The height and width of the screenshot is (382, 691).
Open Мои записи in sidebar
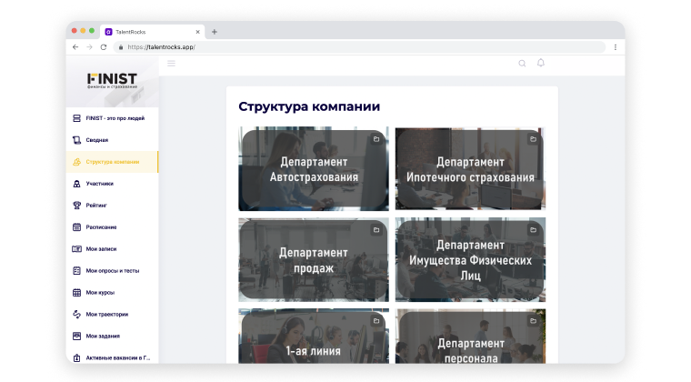pyautogui.click(x=101, y=249)
